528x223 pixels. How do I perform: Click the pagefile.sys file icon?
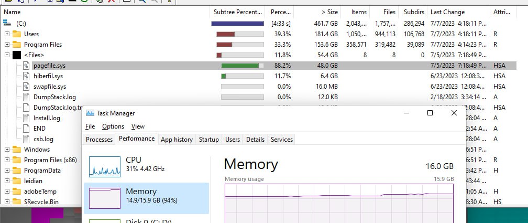coord(26,66)
